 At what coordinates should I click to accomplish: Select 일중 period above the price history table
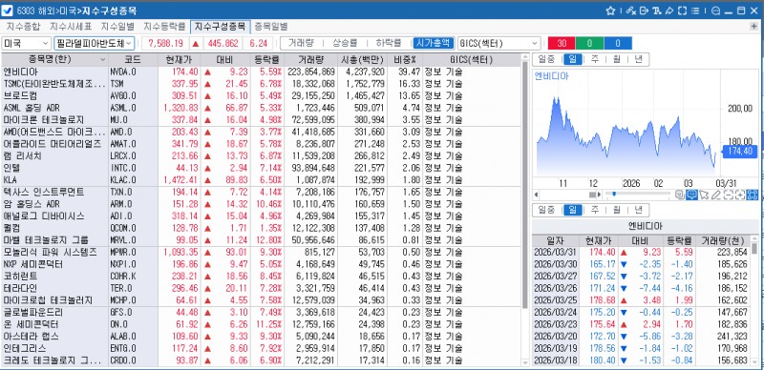(546, 210)
